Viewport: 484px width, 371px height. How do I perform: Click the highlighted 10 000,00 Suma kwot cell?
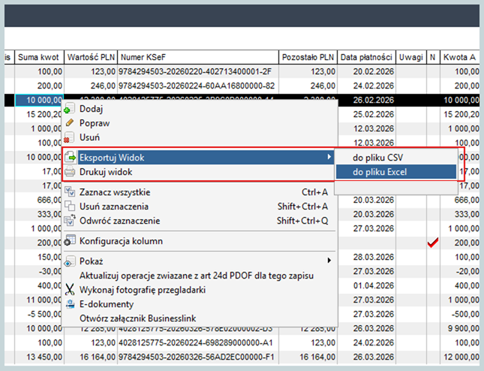point(39,100)
